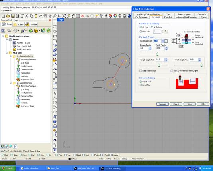The height and width of the screenshot is (171, 213).
Task: Toggle the Ortho status bar option
Action: pos(109,159)
